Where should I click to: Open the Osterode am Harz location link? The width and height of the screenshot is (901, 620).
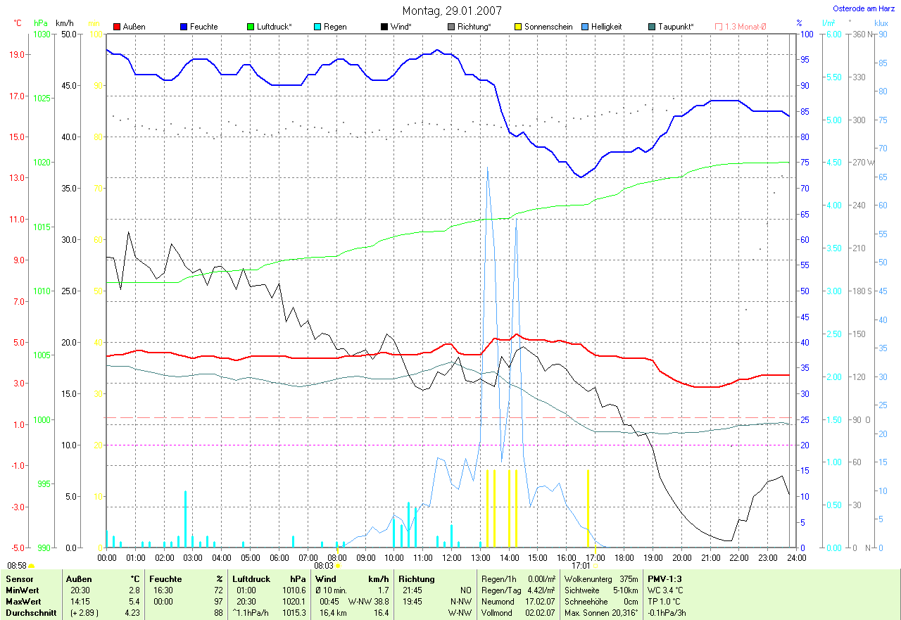[x=864, y=8]
